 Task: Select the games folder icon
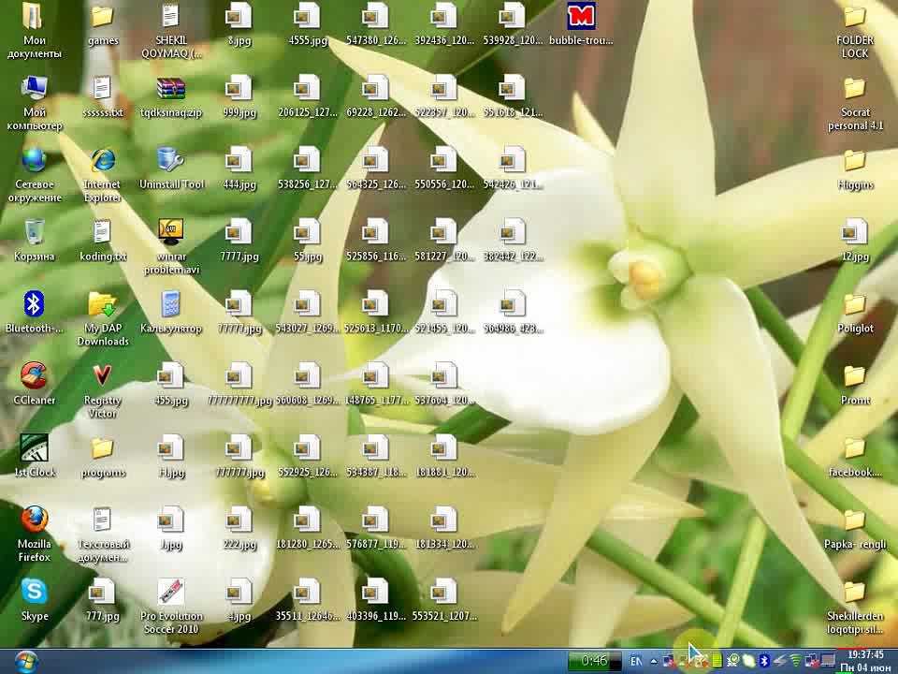tap(103, 17)
